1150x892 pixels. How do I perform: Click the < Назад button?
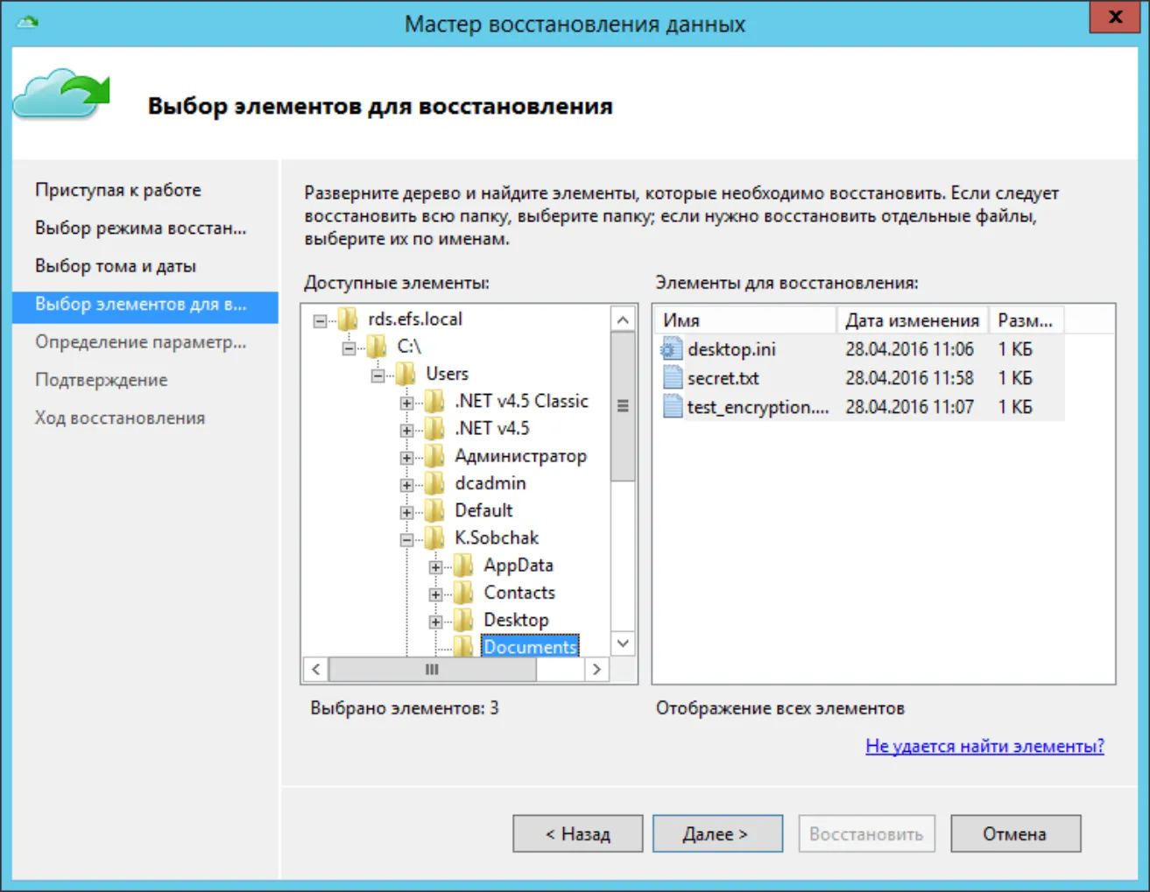coord(578,833)
